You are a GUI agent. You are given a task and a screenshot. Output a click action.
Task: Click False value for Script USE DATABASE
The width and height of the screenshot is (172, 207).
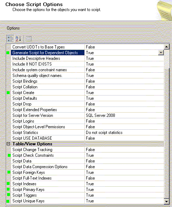[x=90, y=138]
